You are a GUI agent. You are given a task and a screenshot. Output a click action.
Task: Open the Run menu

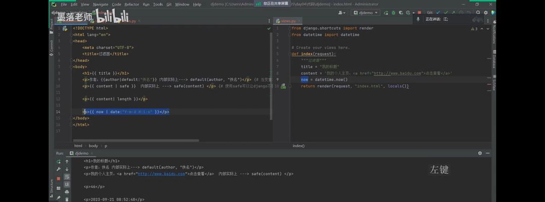click(146, 5)
